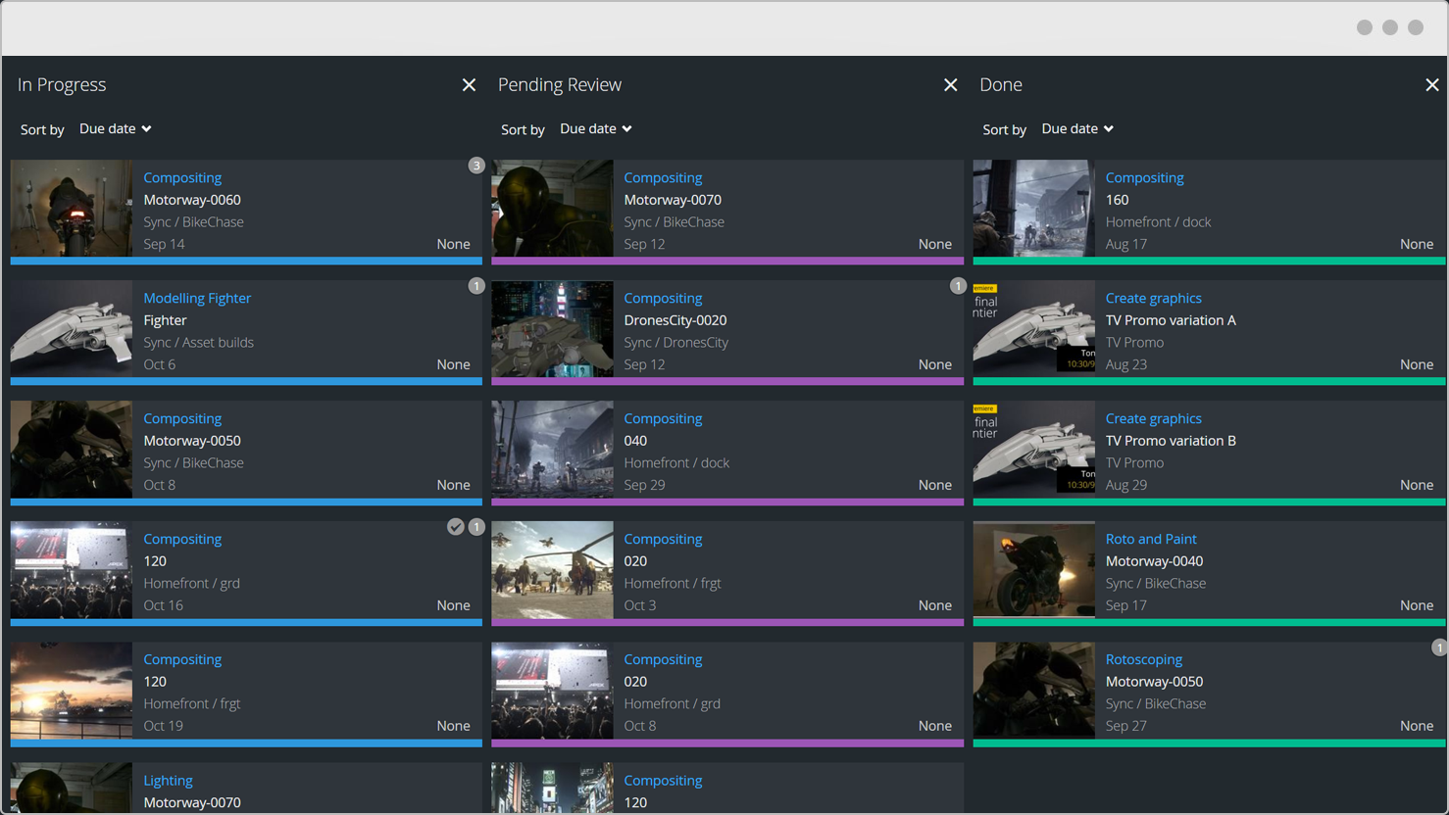Open the notification badge on Rotoscoping Motorway-0050 card
The width and height of the screenshot is (1449, 815).
click(x=1438, y=647)
